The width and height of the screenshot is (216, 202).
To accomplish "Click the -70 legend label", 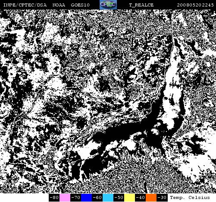I will (x=75, y=198).
